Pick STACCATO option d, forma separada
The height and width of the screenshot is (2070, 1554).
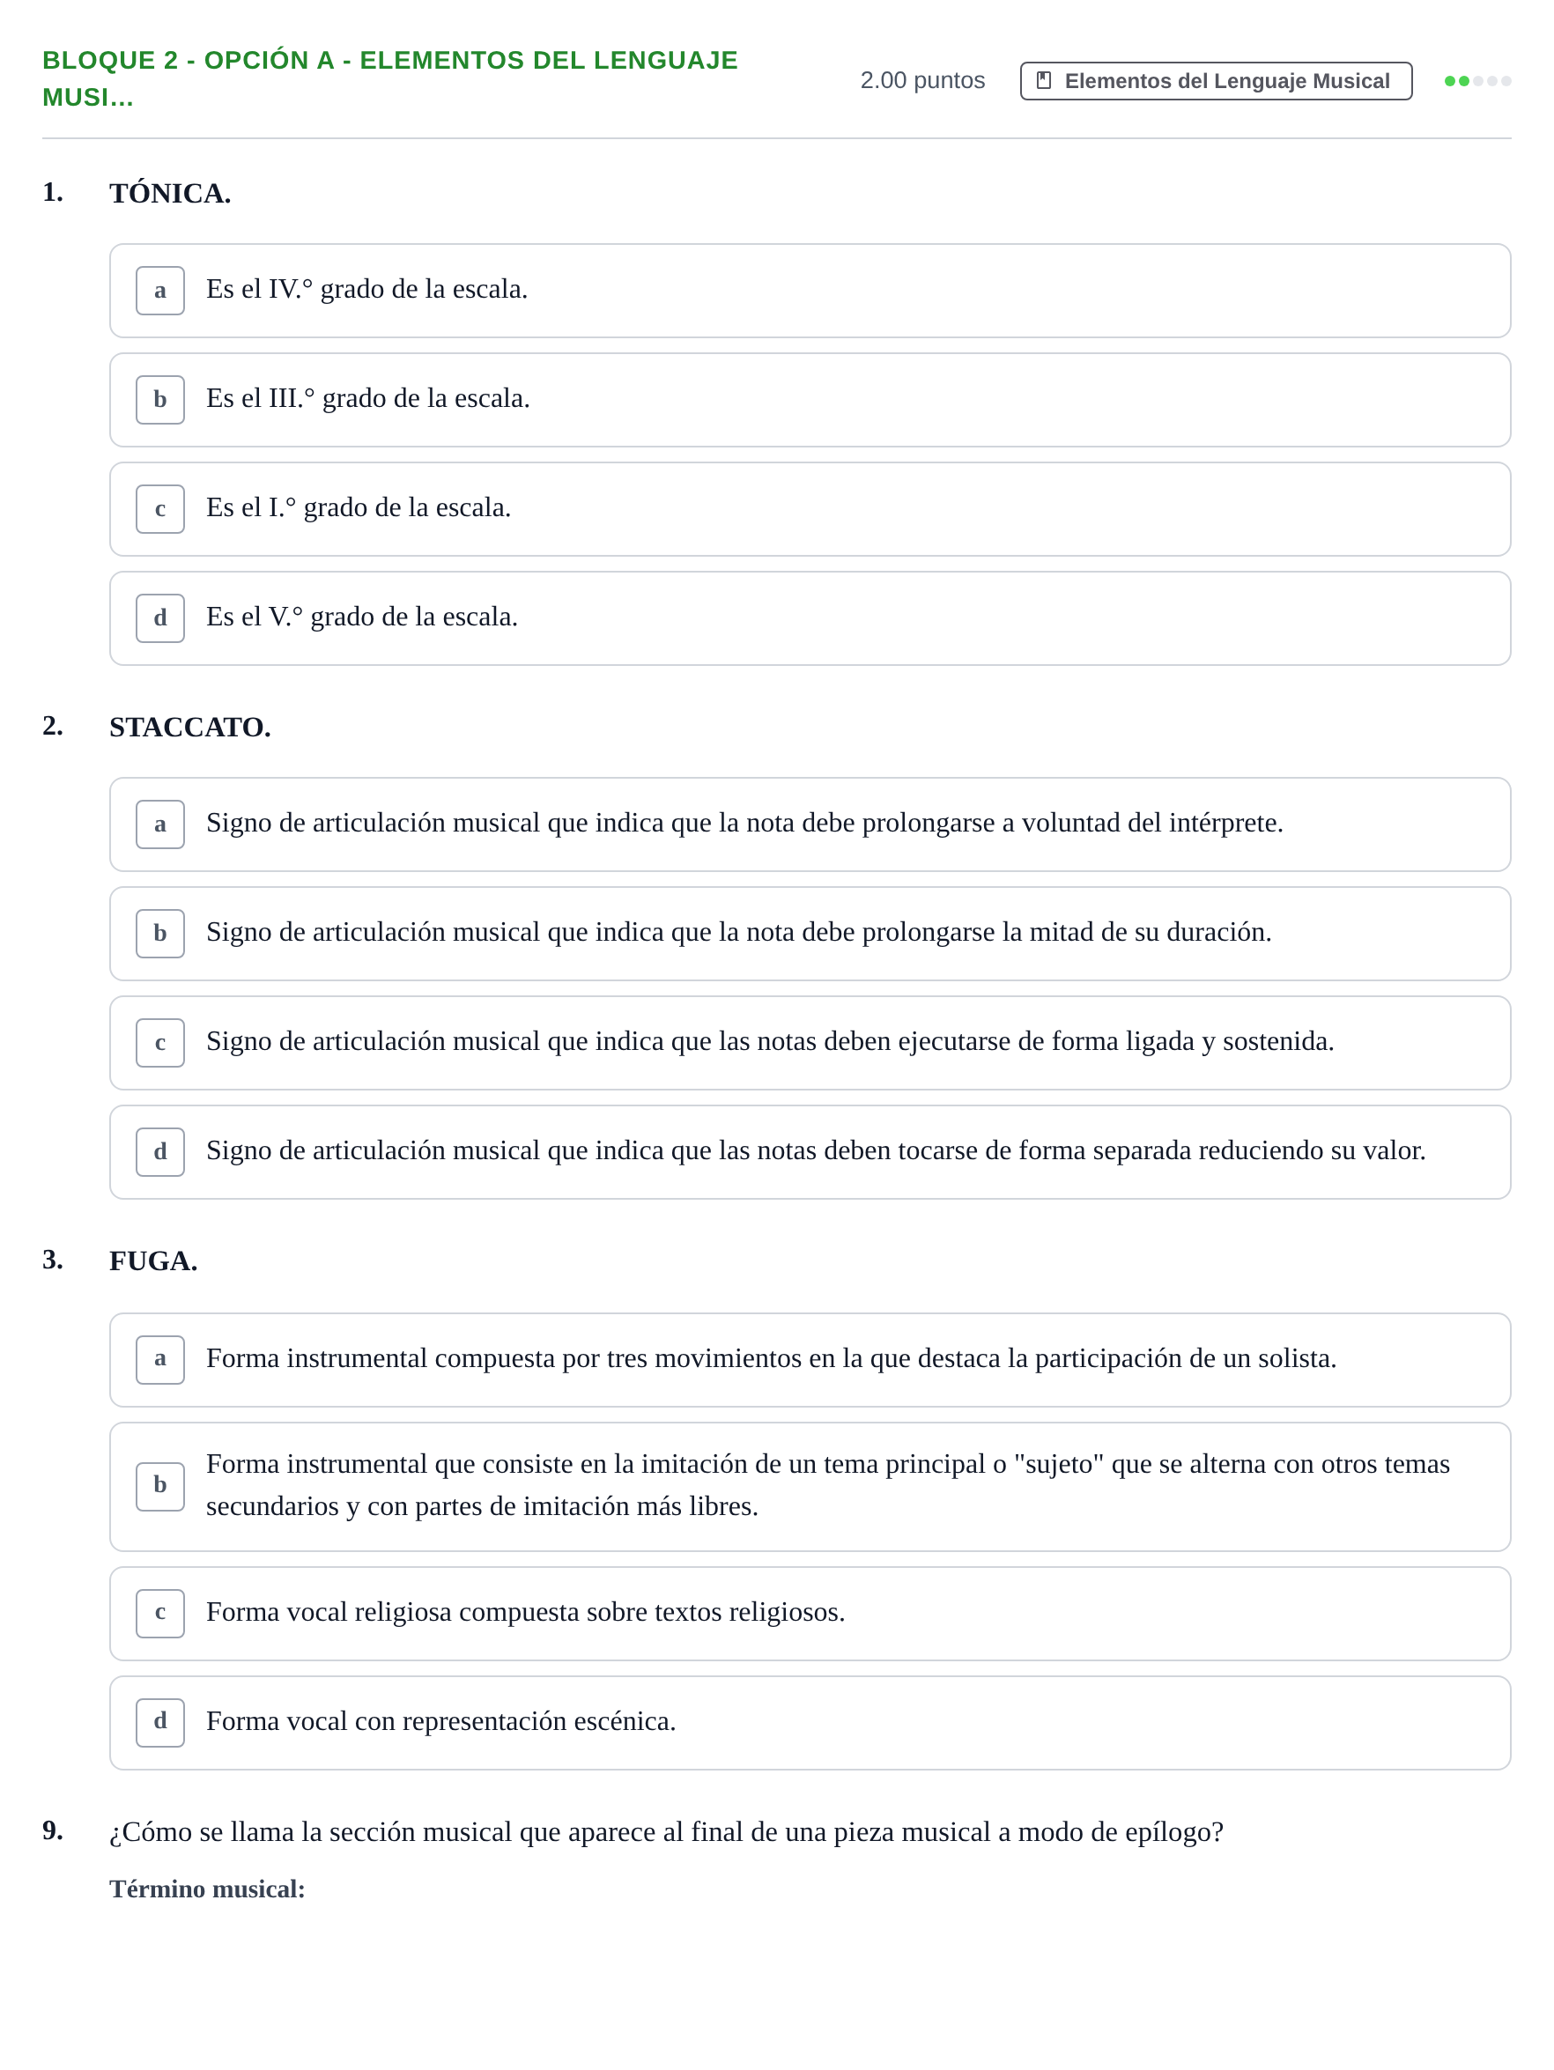[810, 1152]
